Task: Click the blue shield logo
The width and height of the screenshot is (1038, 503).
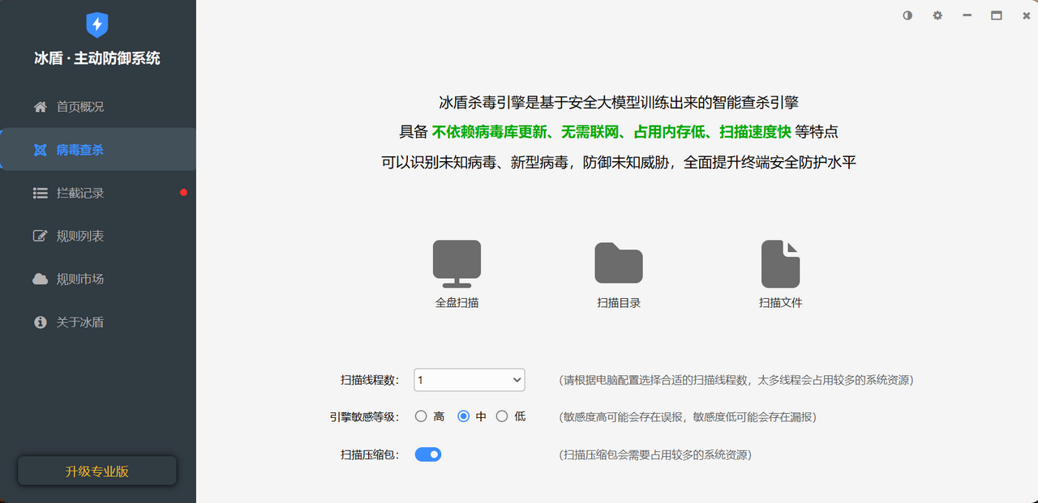Action: [x=97, y=25]
